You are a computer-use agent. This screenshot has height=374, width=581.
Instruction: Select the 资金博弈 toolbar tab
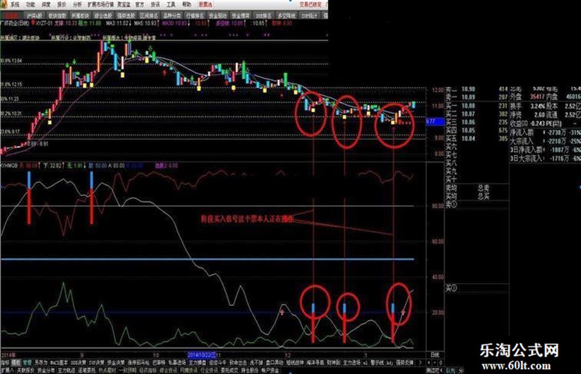tap(241, 16)
